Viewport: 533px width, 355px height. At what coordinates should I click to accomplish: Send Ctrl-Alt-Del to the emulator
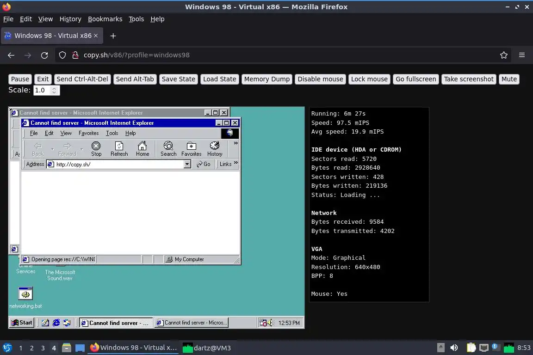(x=82, y=79)
